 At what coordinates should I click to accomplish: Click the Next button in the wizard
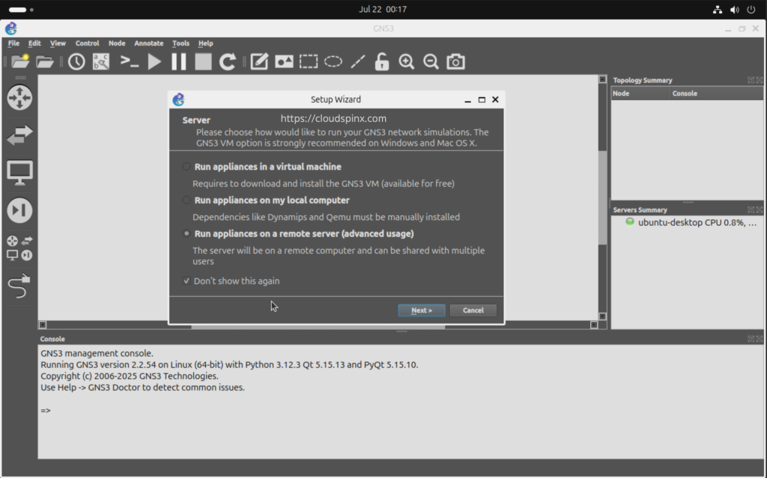pos(422,310)
